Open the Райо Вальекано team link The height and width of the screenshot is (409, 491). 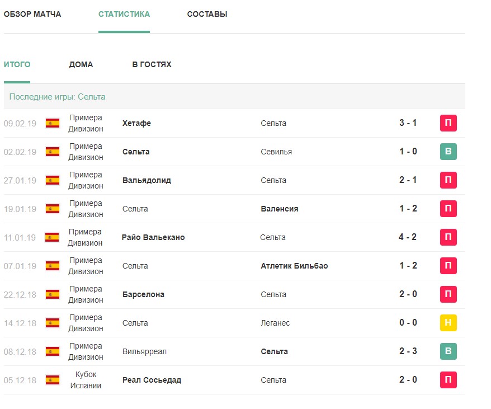point(153,237)
